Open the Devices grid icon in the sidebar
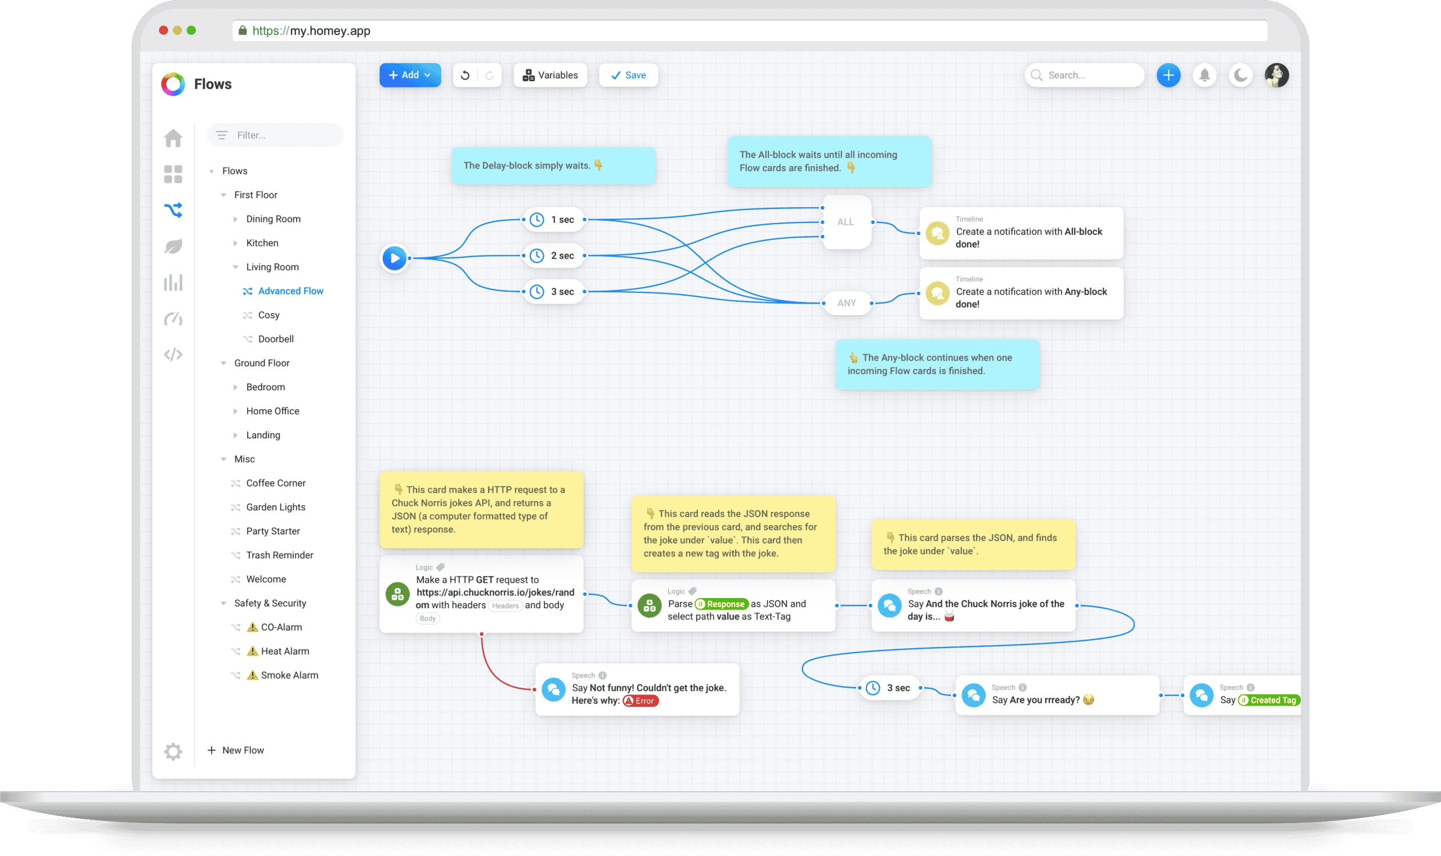 click(x=173, y=174)
